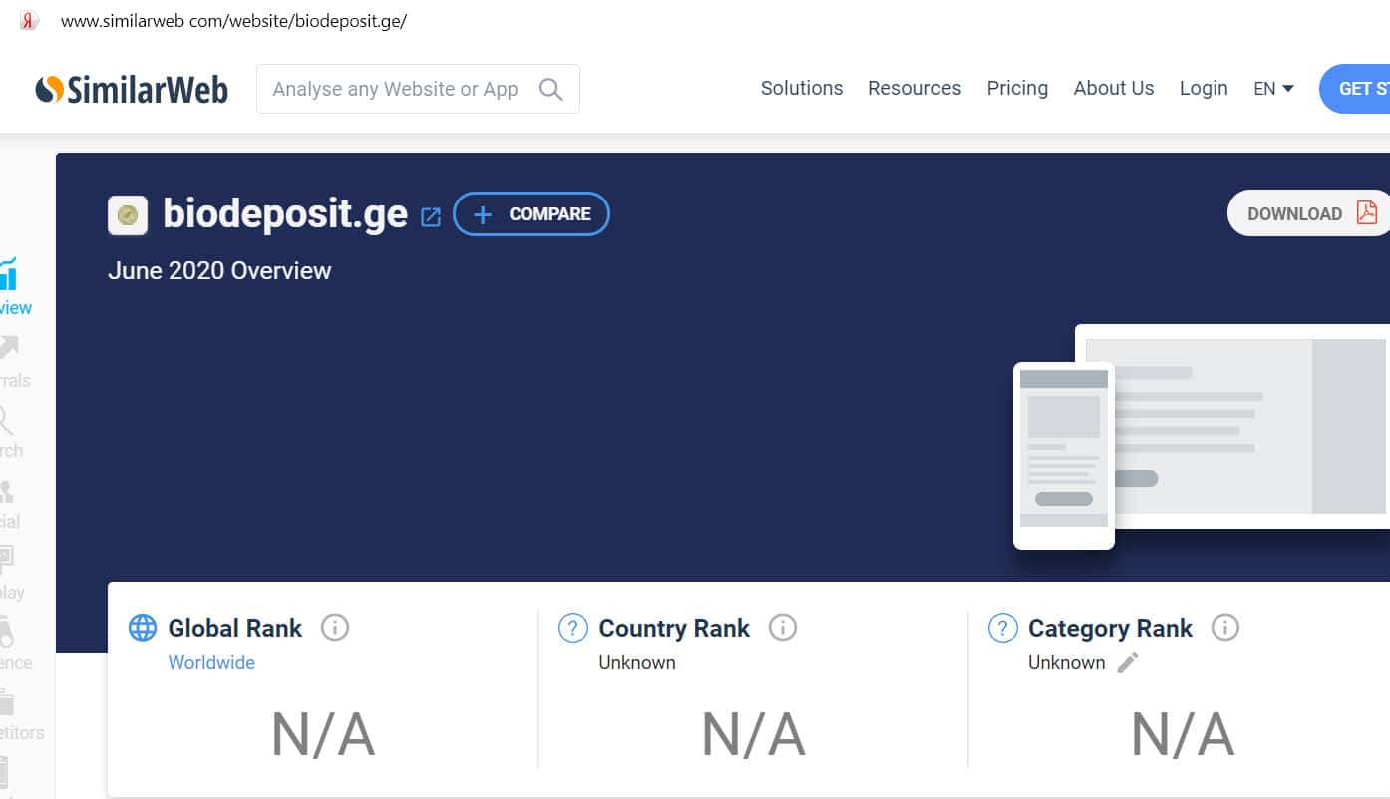This screenshot has width=1390, height=799.
Task: Click the Worldwide link under Global Rank
Action: (x=211, y=662)
